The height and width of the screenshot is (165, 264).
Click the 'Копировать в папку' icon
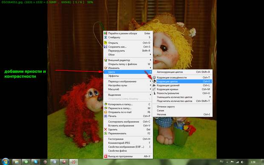coord(106,104)
